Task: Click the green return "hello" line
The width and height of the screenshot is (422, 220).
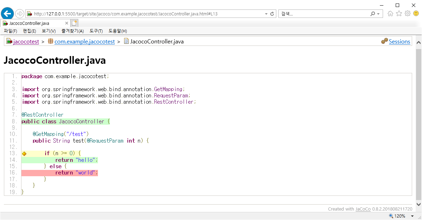Action: click(60, 160)
